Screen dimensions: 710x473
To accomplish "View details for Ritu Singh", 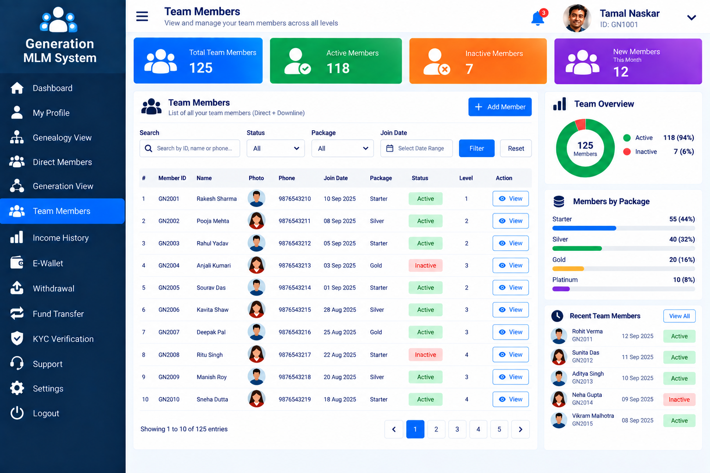I will pyautogui.click(x=510, y=354).
